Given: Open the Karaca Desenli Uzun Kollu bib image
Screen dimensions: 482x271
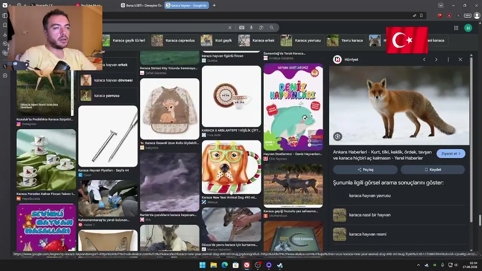Looking at the screenshot, I should coord(169,109).
